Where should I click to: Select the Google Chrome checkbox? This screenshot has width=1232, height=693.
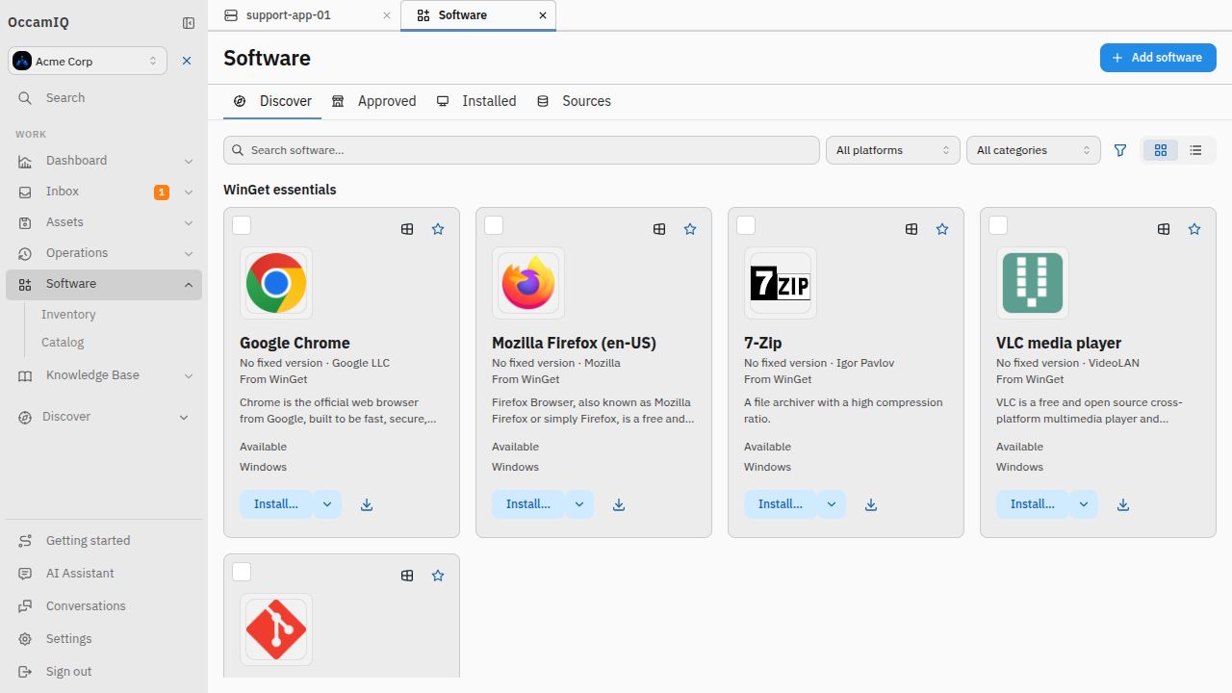tap(242, 225)
